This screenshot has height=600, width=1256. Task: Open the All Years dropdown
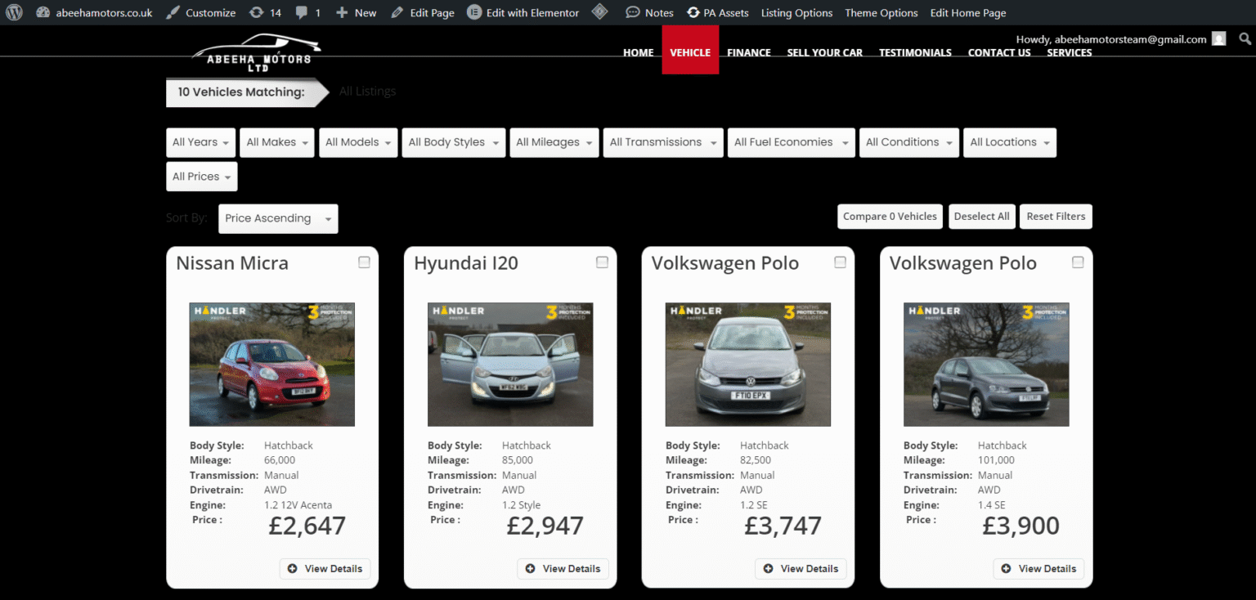point(200,142)
